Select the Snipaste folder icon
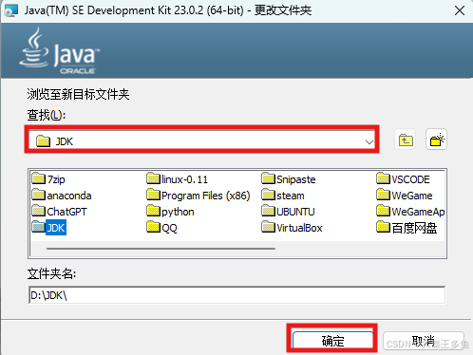 pos(269,178)
